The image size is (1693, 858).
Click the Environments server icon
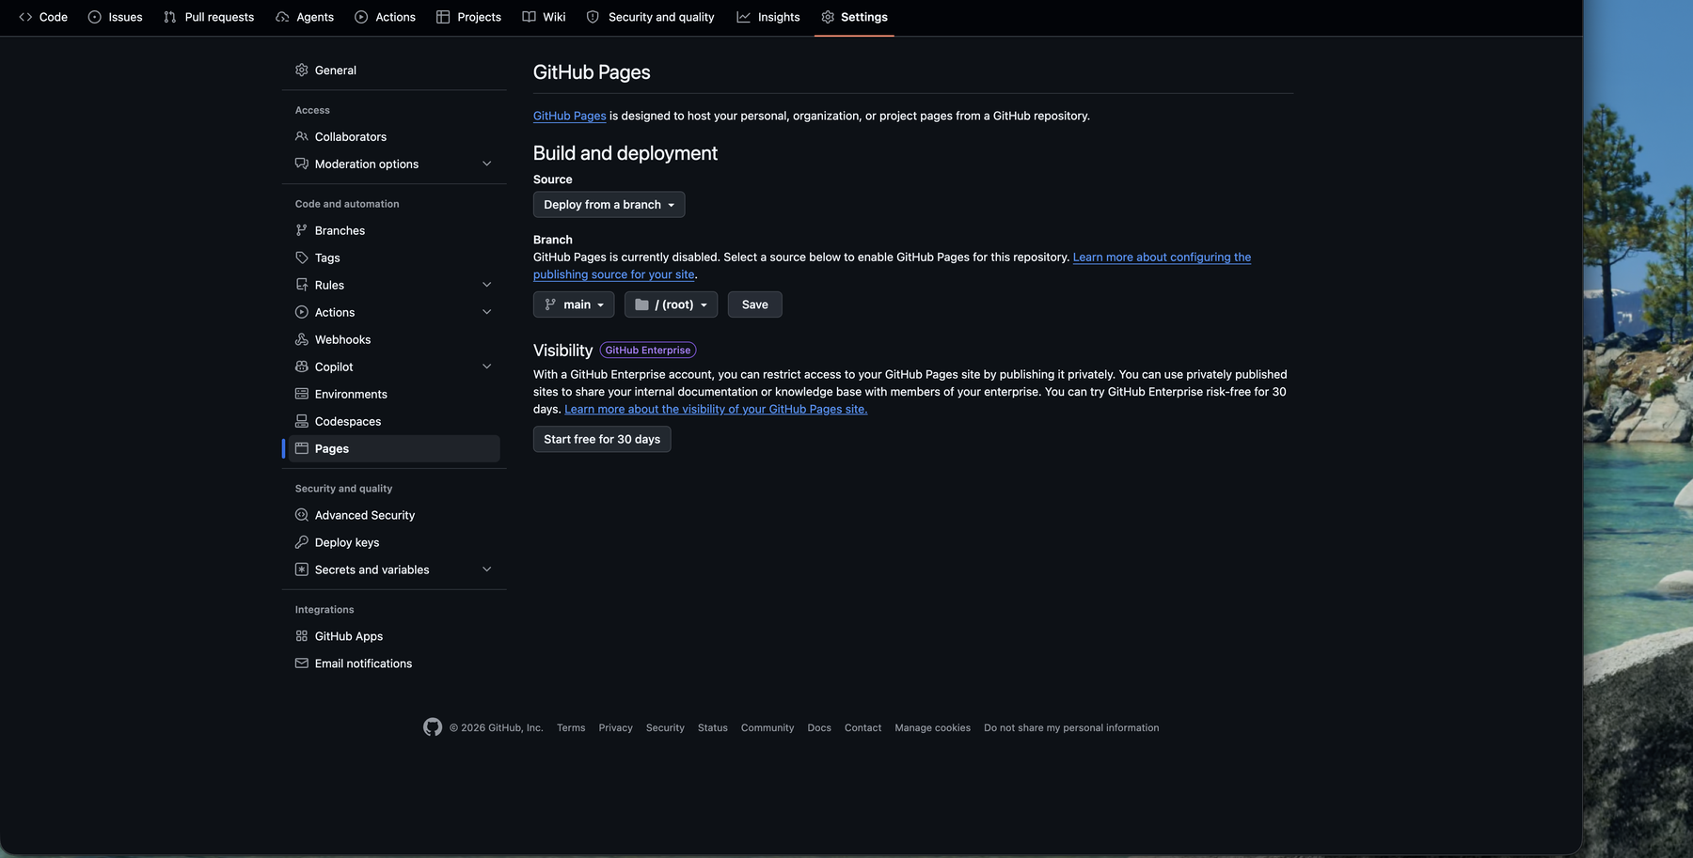coord(302,395)
